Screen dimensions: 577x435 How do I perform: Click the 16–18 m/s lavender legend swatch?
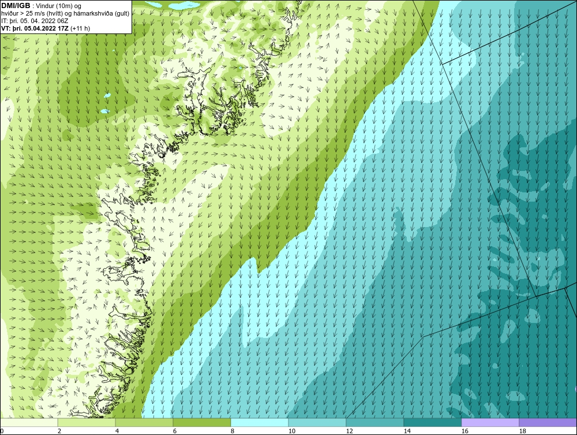tap(490, 422)
